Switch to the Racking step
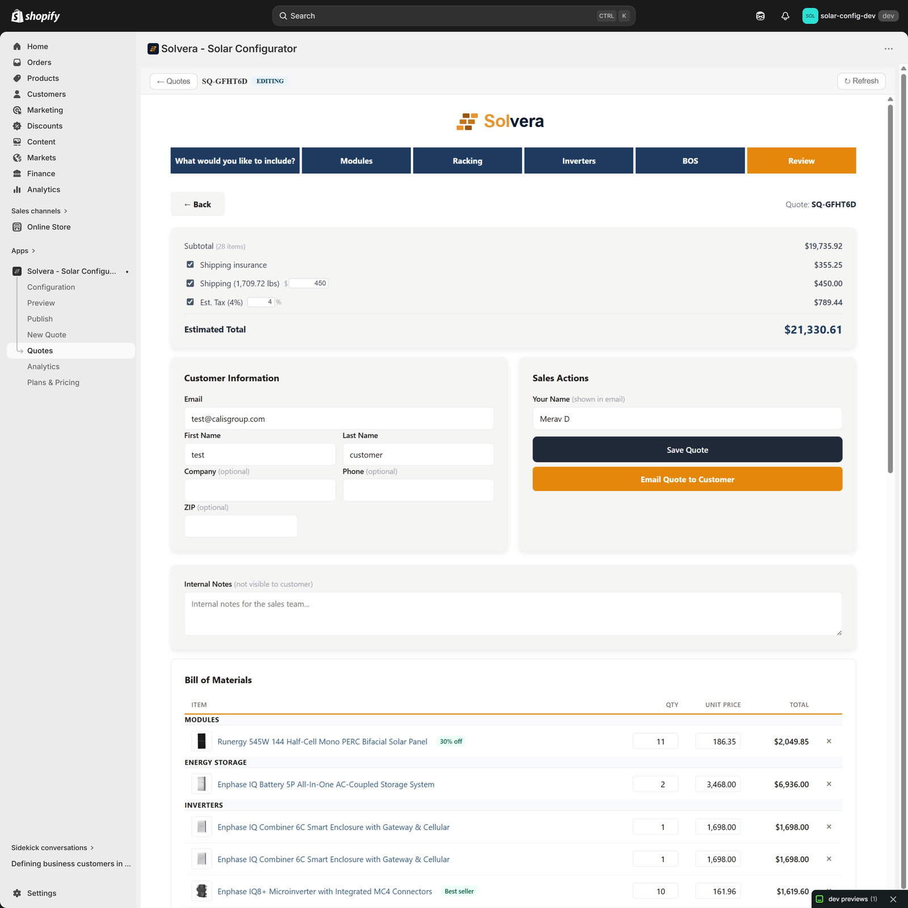The width and height of the screenshot is (908, 908). point(468,161)
